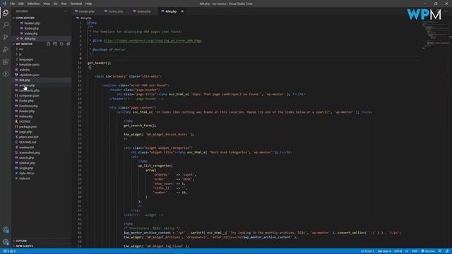Open Explorer panel more actions ellipsis

(65, 11)
